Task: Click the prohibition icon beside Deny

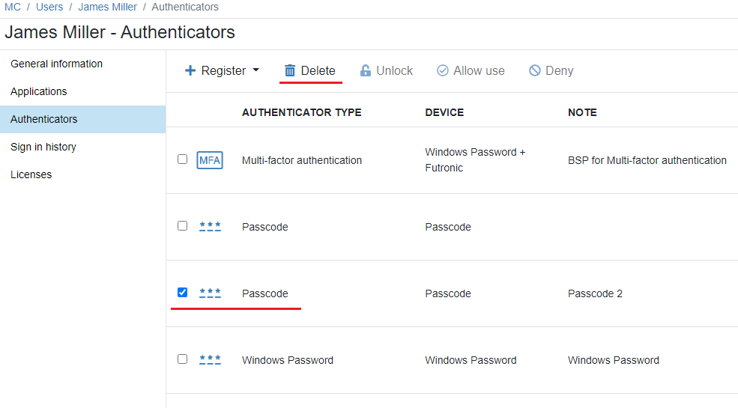Action: tap(535, 70)
